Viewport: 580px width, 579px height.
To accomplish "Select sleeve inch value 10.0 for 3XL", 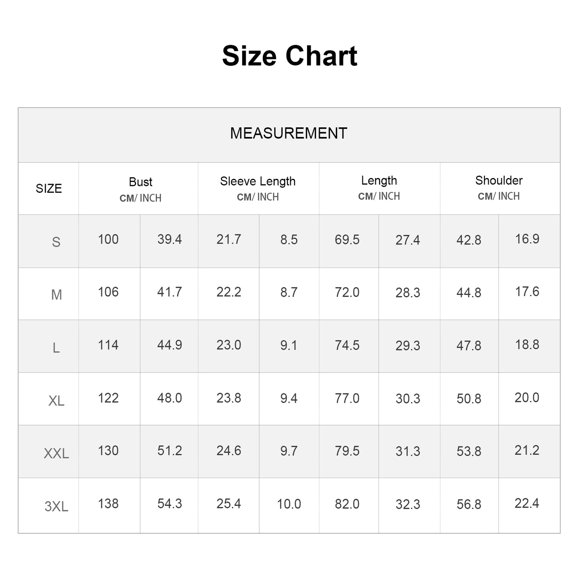I will pyautogui.click(x=289, y=504).
